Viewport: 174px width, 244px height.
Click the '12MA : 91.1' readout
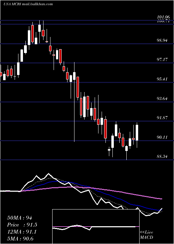[22, 232]
